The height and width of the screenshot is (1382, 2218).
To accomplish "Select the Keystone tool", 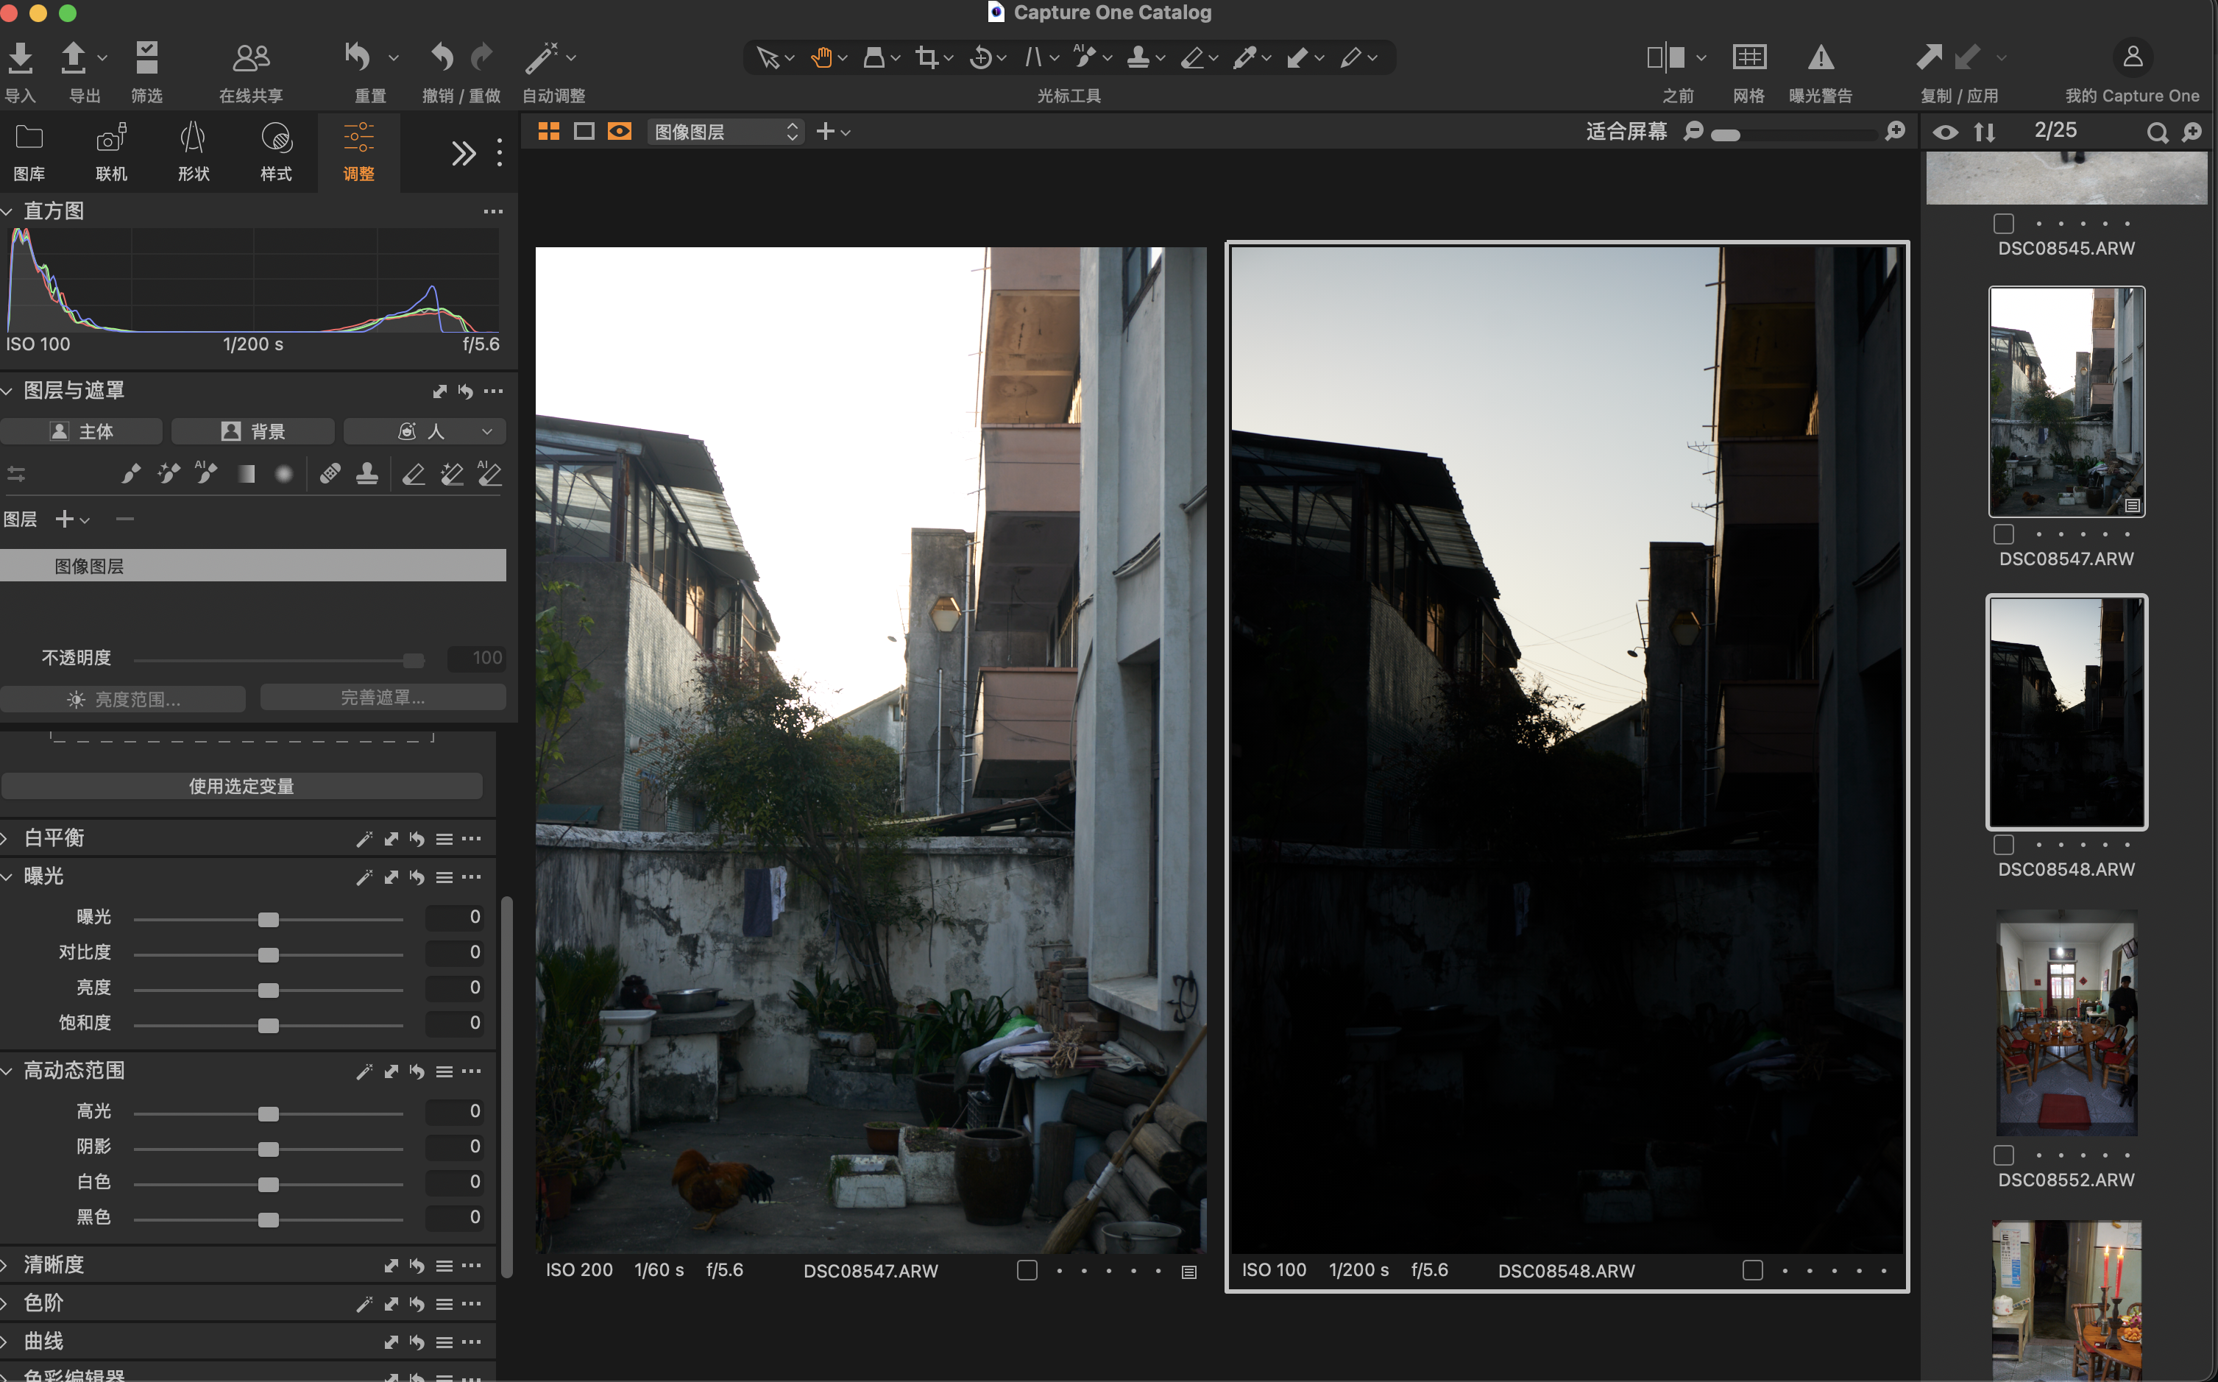I will pyautogui.click(x=1032, y=57).
